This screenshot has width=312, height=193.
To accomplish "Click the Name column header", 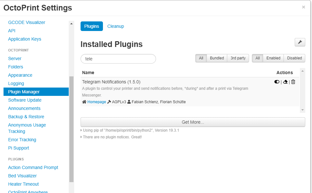I will [x=88, y=73].
